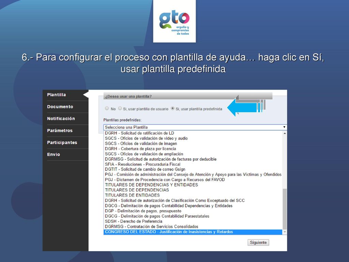Pick 'DGP - Delimitación de pagos, presupuesto'
The image size is (349, 262).
pyautogui.click(x=193, y=211)
